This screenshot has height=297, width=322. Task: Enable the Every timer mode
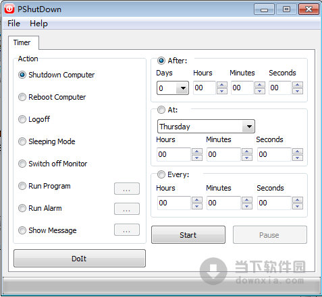173,174
